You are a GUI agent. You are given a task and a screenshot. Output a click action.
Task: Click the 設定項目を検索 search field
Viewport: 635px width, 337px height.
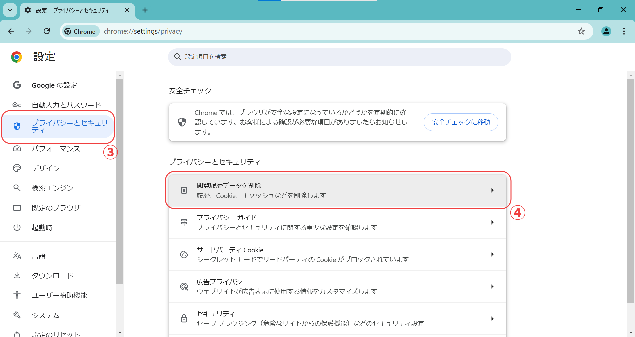point(340,57)
